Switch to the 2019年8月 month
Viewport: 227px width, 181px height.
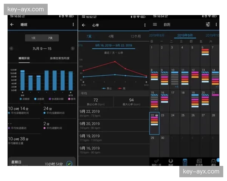coord(157,35)
